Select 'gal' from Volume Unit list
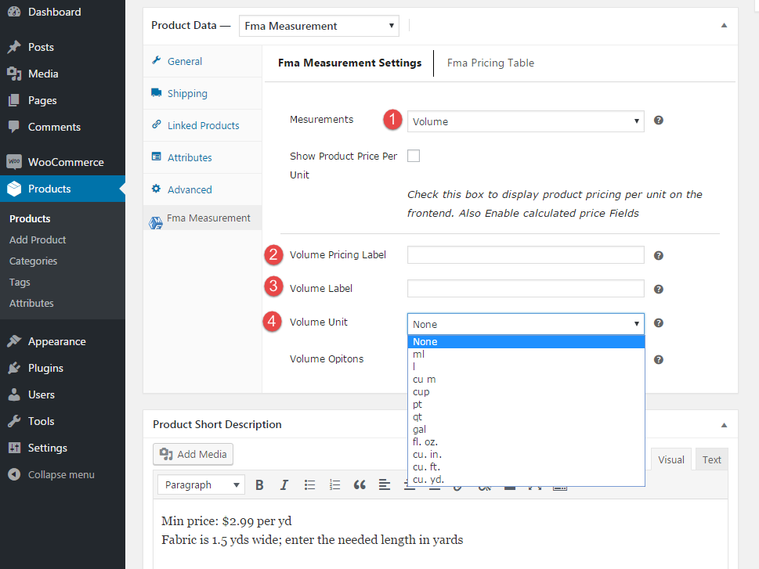 pos(526,429)
